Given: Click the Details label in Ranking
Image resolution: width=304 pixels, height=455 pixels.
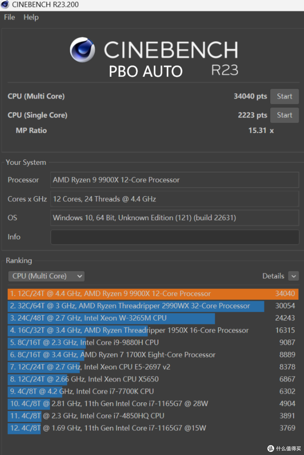Looking at the screenshot, I should pos(273,276).
